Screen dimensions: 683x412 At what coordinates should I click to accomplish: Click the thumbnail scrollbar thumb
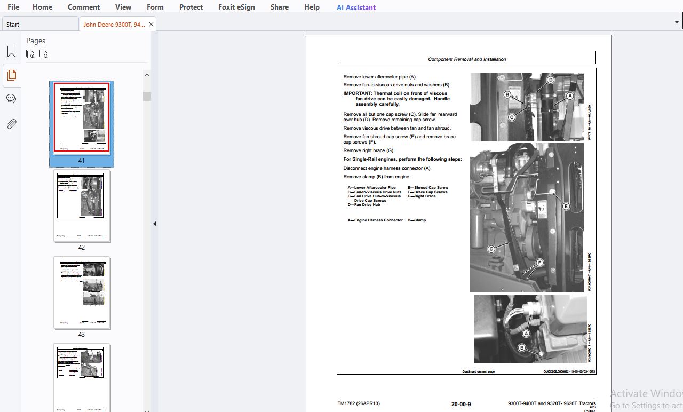coord(147,96)
